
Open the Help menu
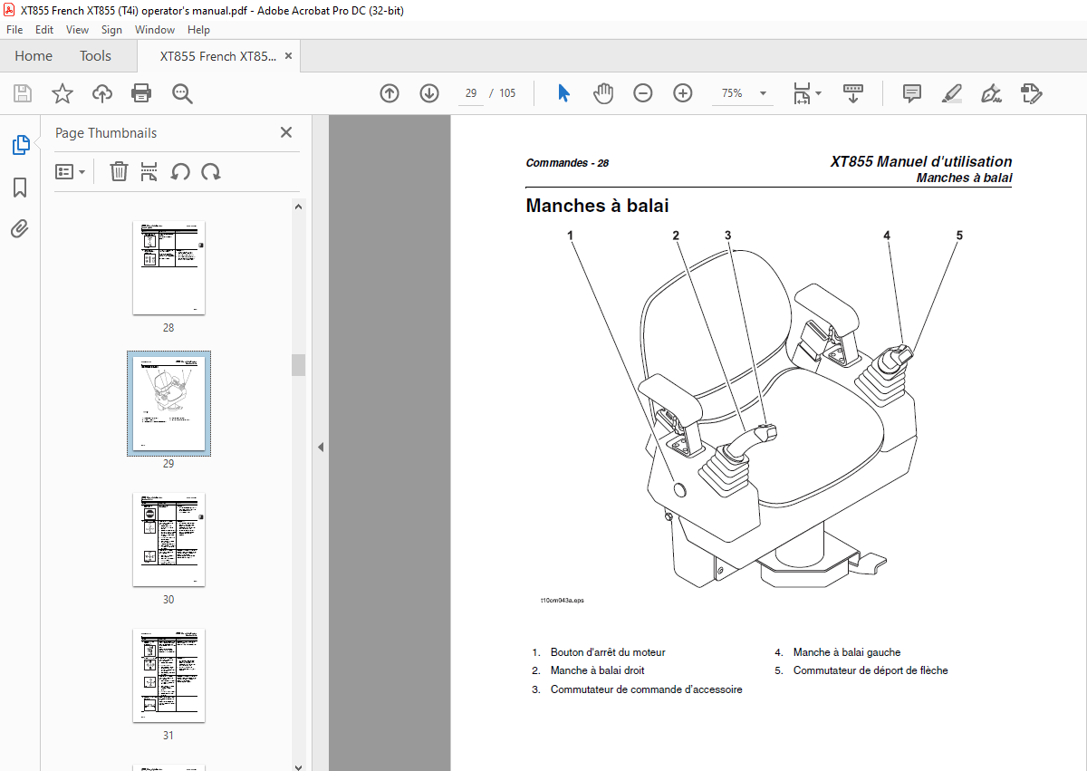[x=198, y=30]
